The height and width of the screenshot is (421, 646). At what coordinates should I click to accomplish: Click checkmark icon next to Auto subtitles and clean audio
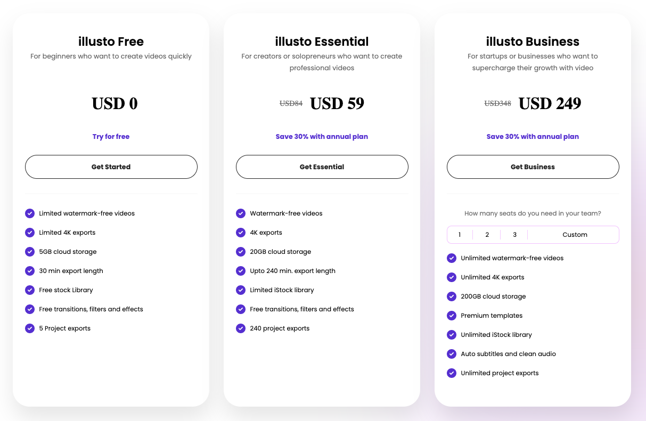[x=452, y=354]
